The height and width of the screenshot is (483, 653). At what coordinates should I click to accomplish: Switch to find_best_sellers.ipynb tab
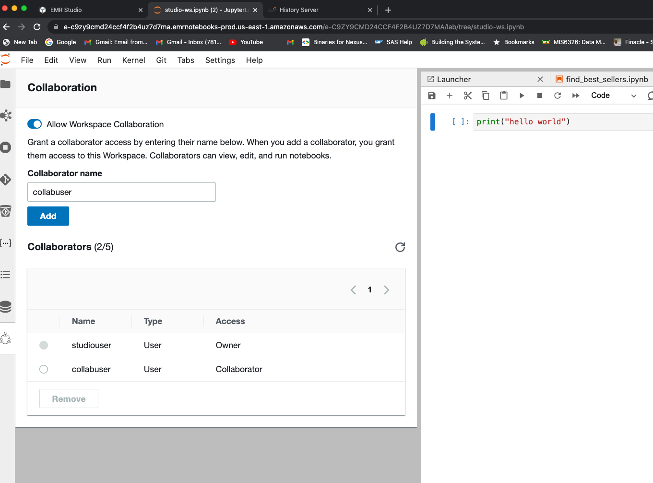602,79
